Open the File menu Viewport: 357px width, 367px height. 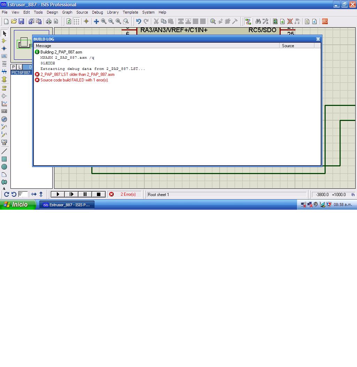pyautogui.click(x=5, y=12)
